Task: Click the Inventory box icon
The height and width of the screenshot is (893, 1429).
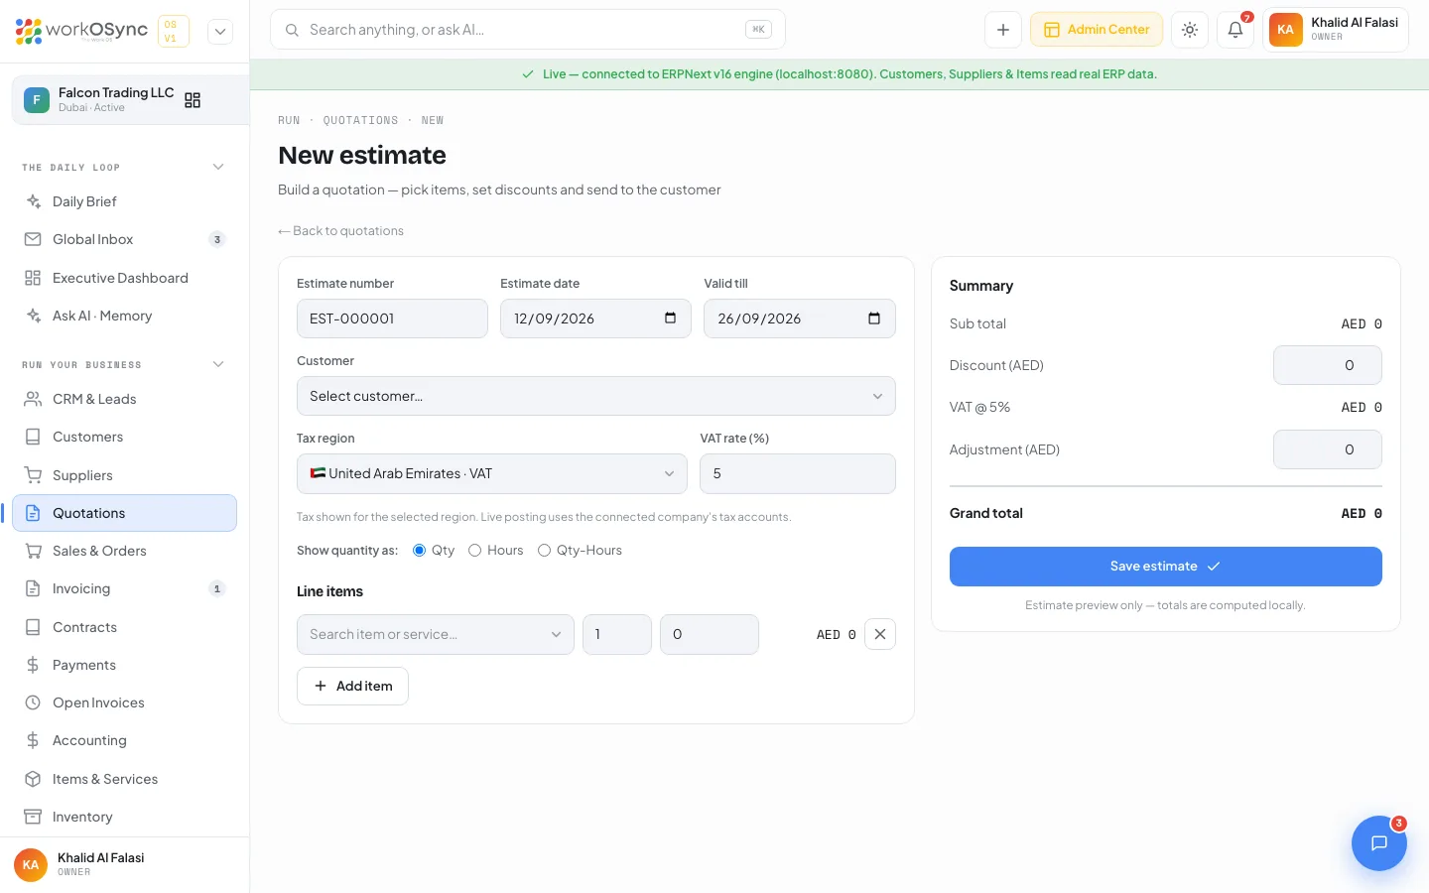Action: point(33,817)
